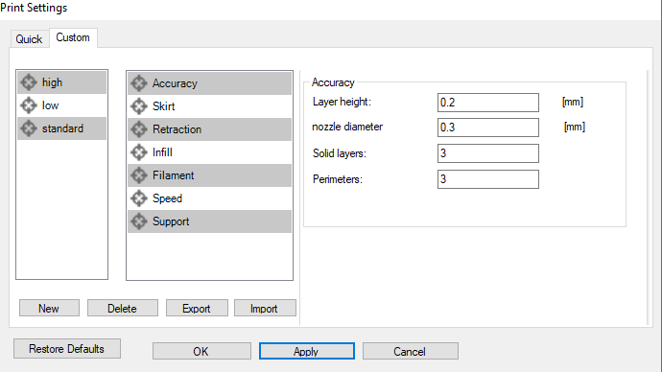Choose the "high" profile text
The height and width of the screenshot is (372, 662).
pos(52,82)
